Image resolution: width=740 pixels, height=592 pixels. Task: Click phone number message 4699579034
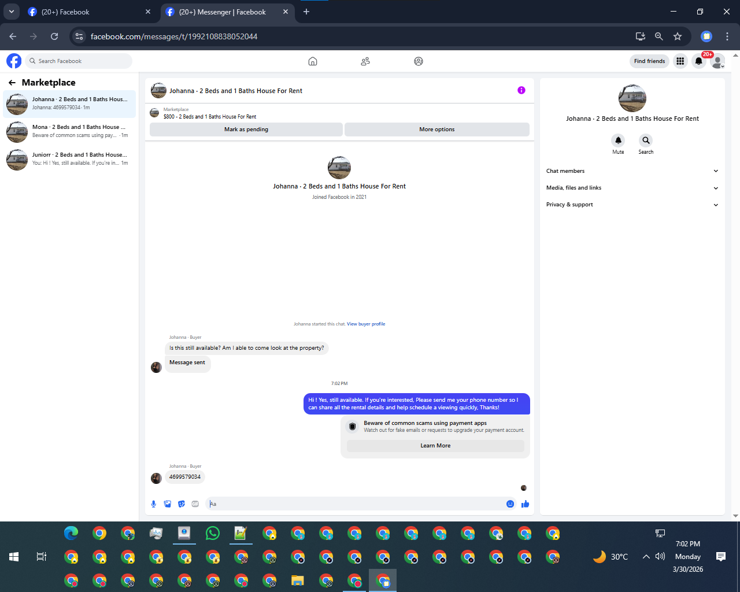(185, 477)
